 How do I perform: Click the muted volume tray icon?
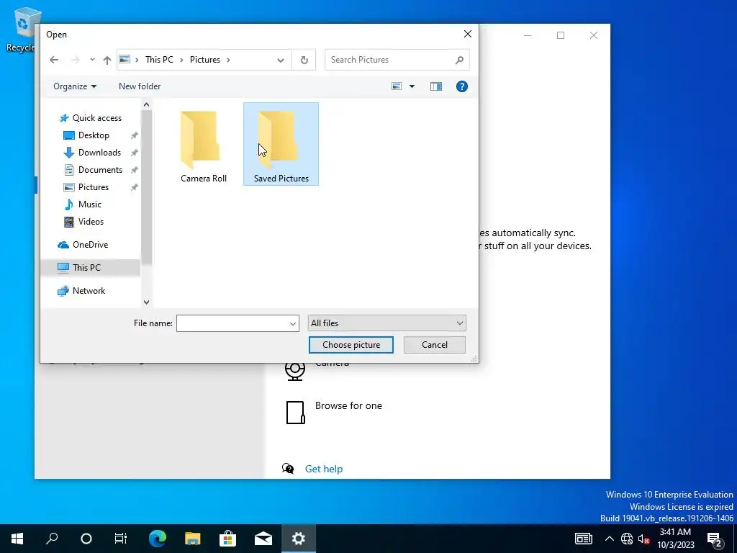coord(643,539)
